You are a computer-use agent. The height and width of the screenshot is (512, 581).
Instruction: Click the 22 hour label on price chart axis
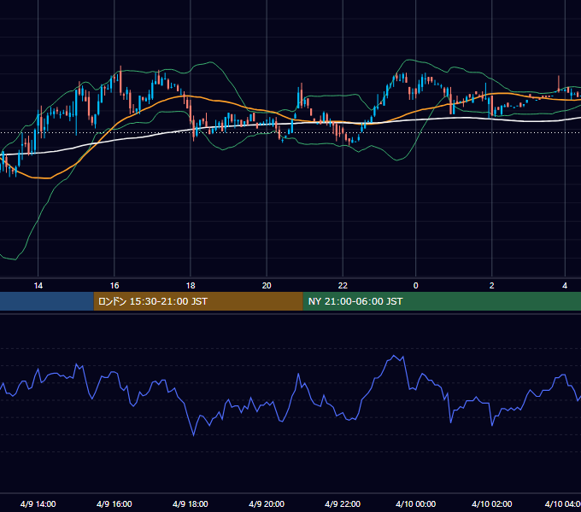tap(343, 286)
